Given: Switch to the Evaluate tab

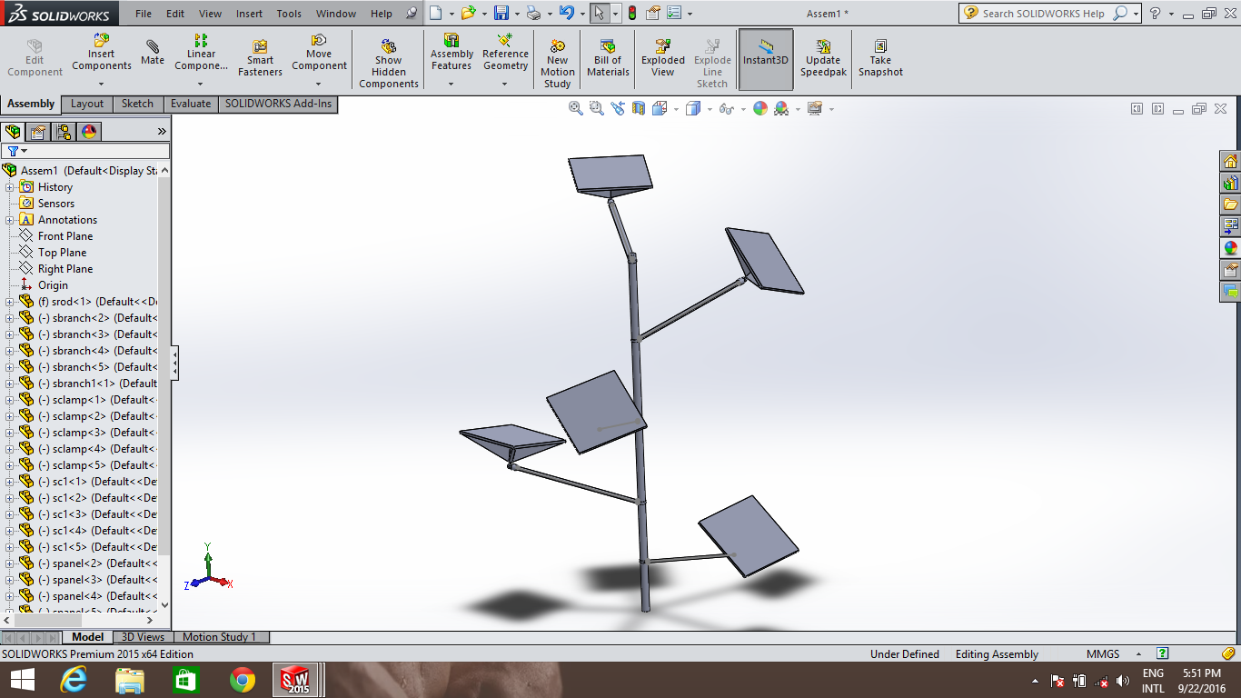Looking at the screenshot, I should coord(191,104).
